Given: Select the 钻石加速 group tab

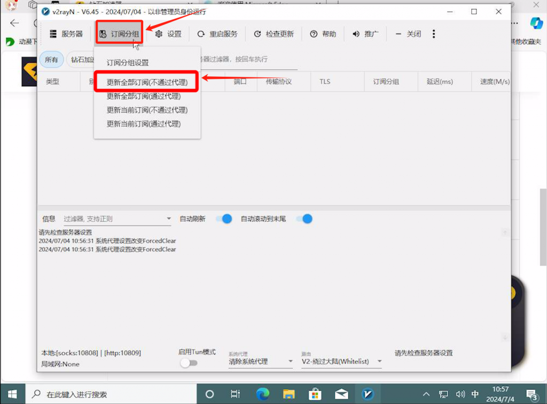Looking at the screenshot, I should (x=81, y=60).
